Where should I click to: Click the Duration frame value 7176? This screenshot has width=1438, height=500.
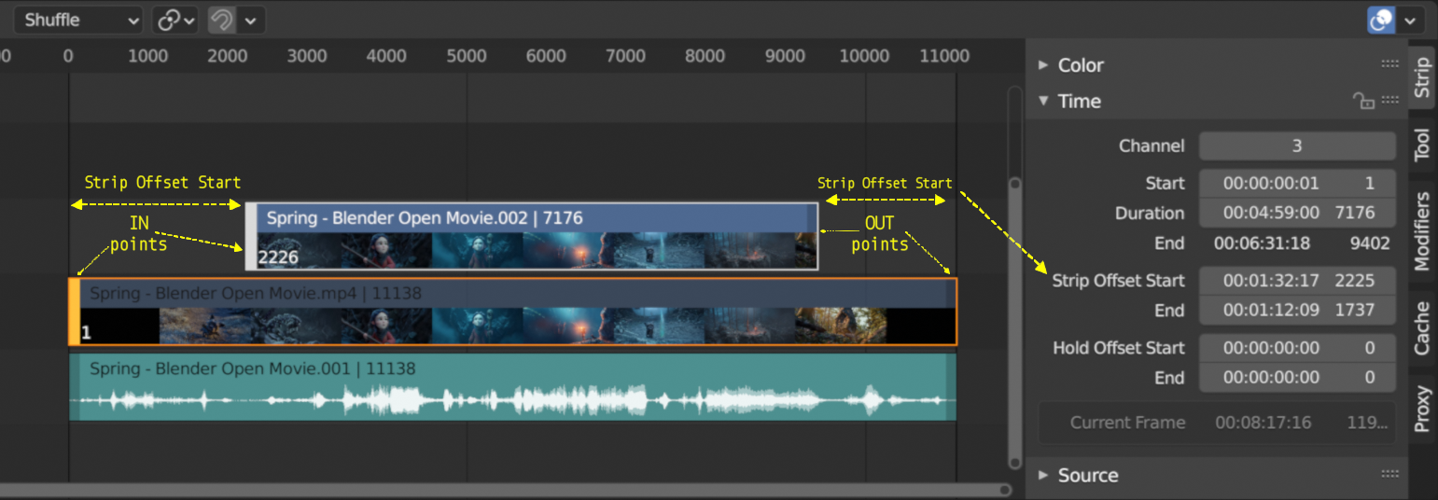point(1355,213)
